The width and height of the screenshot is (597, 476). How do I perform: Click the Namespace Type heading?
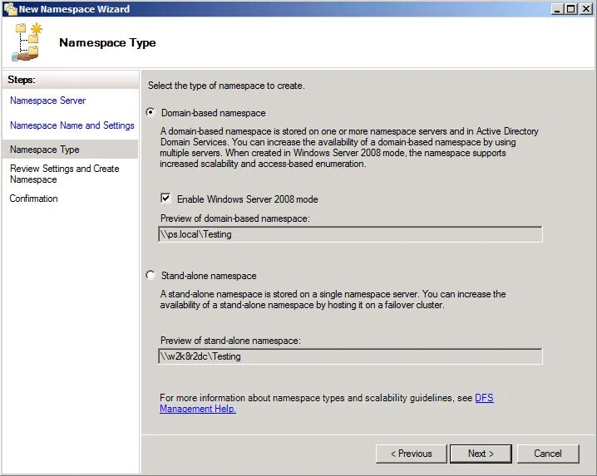coord(107,42)
